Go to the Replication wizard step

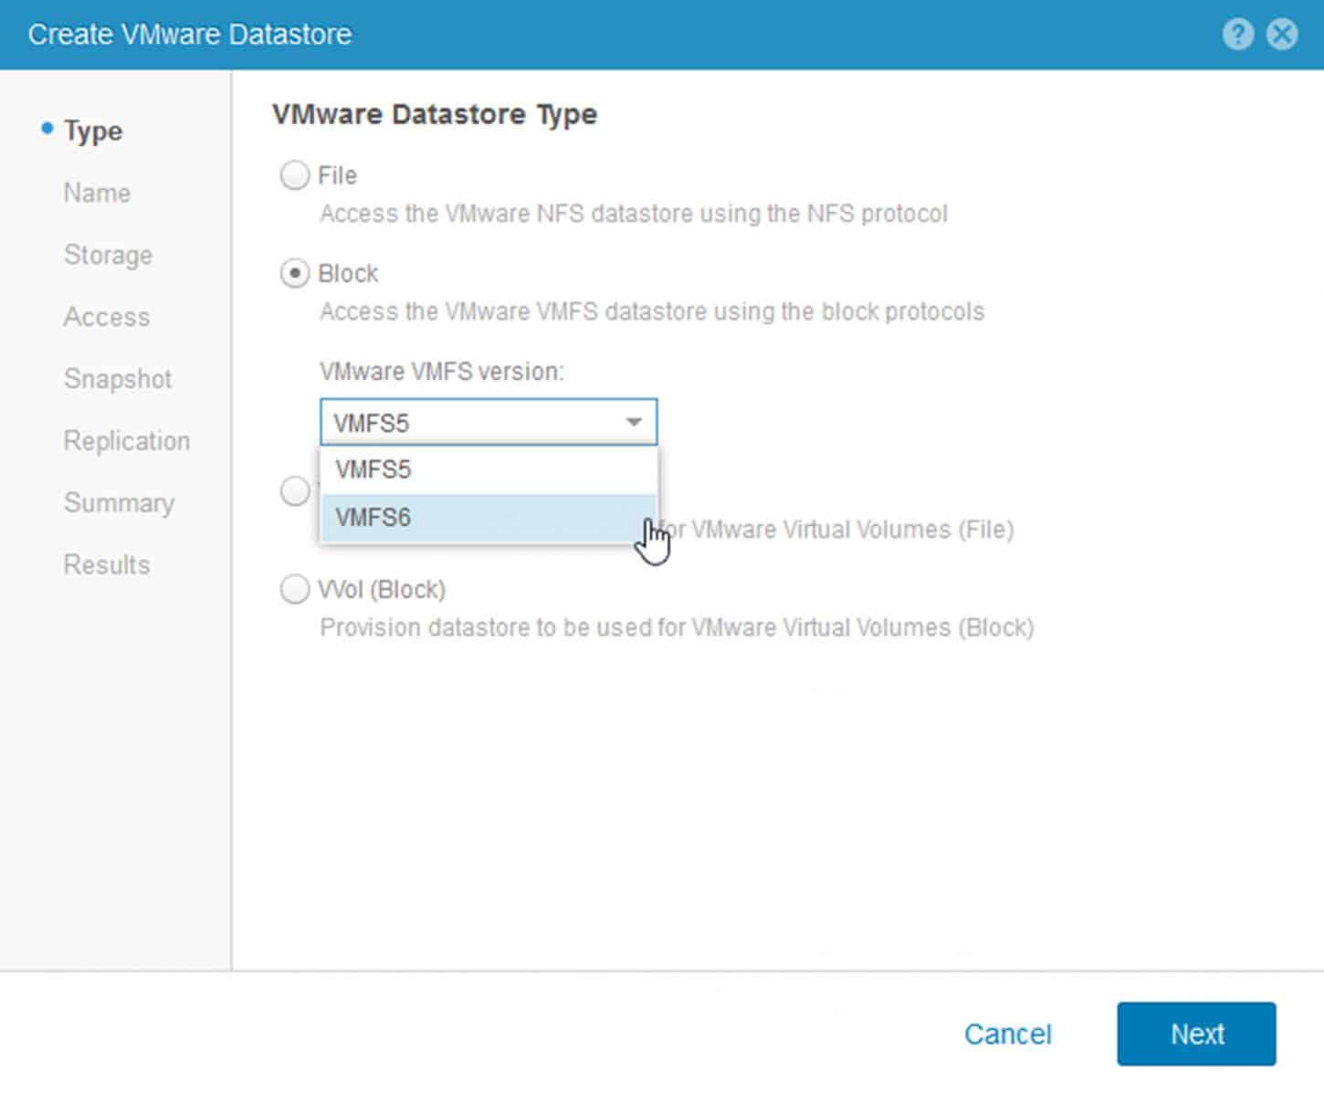click(127, 441)
